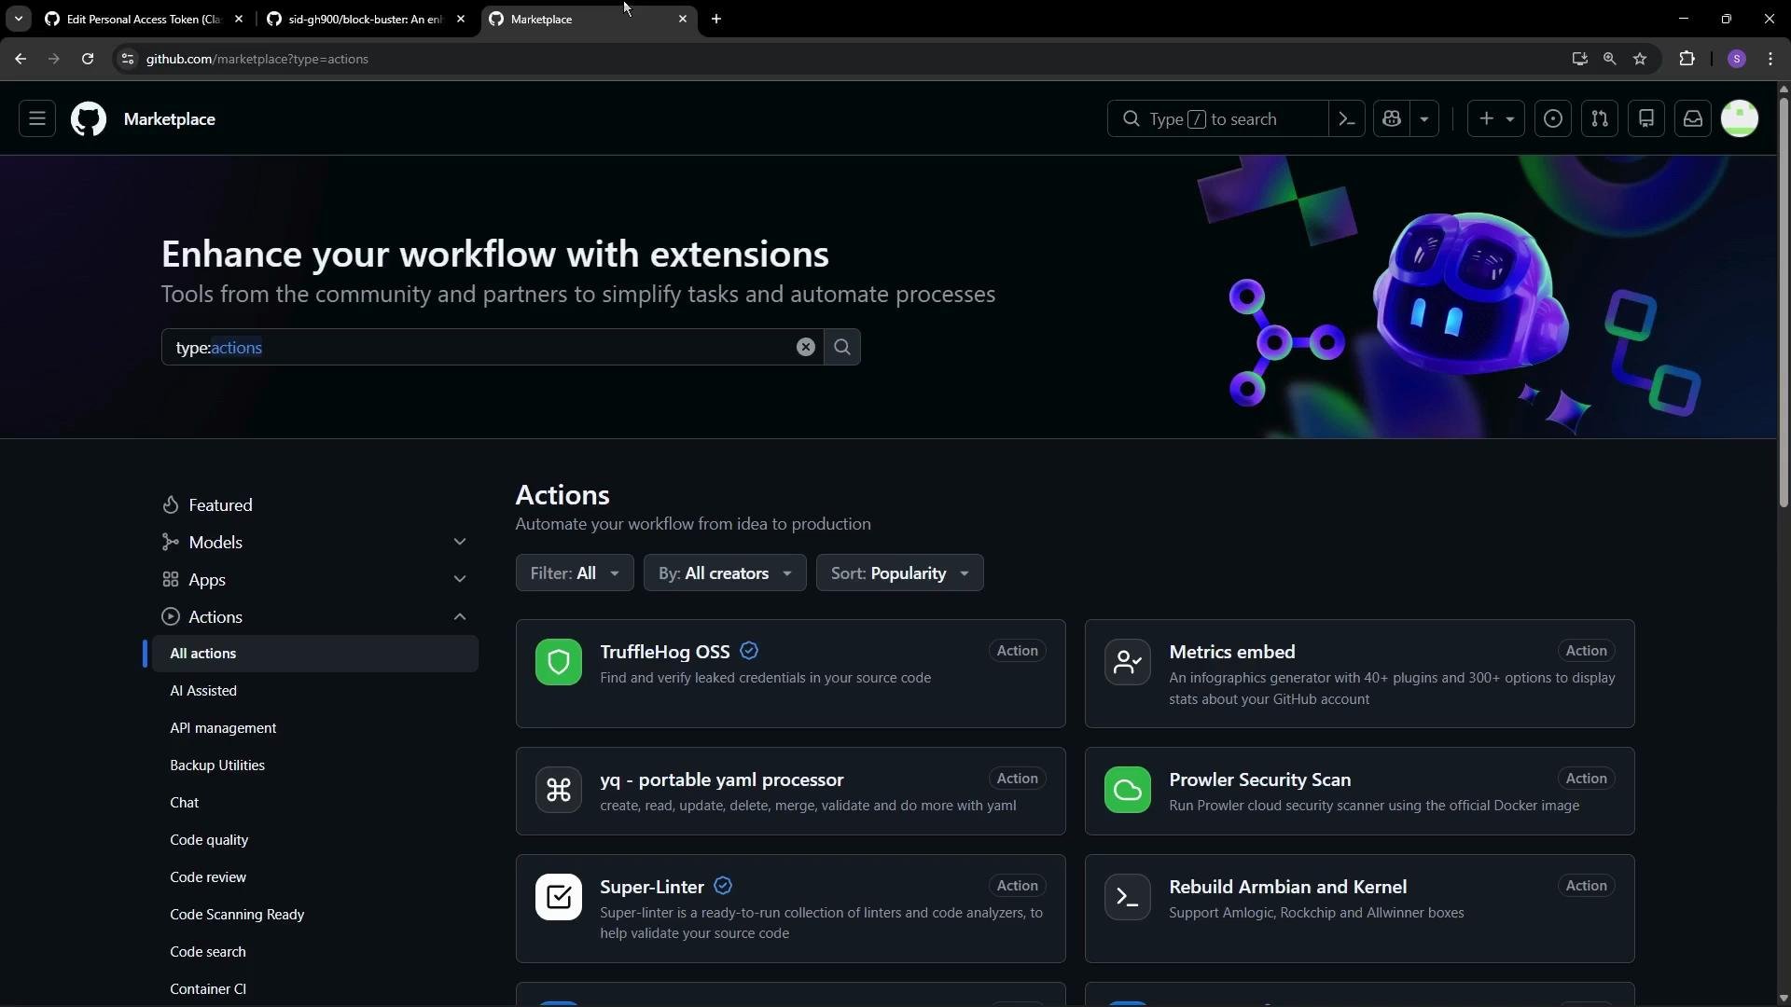Switch to Edit Personal Access Token tab
The width and height of the screenshot is (1791, 1007).
click(x=145, y=19)
